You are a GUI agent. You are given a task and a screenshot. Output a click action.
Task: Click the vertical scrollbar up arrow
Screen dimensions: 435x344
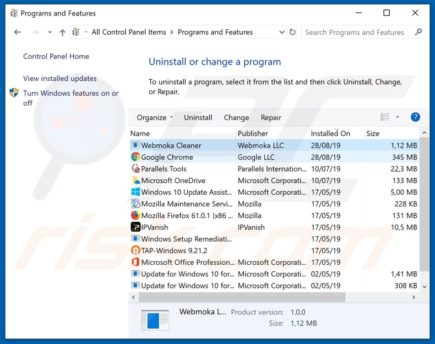point(425,133)
